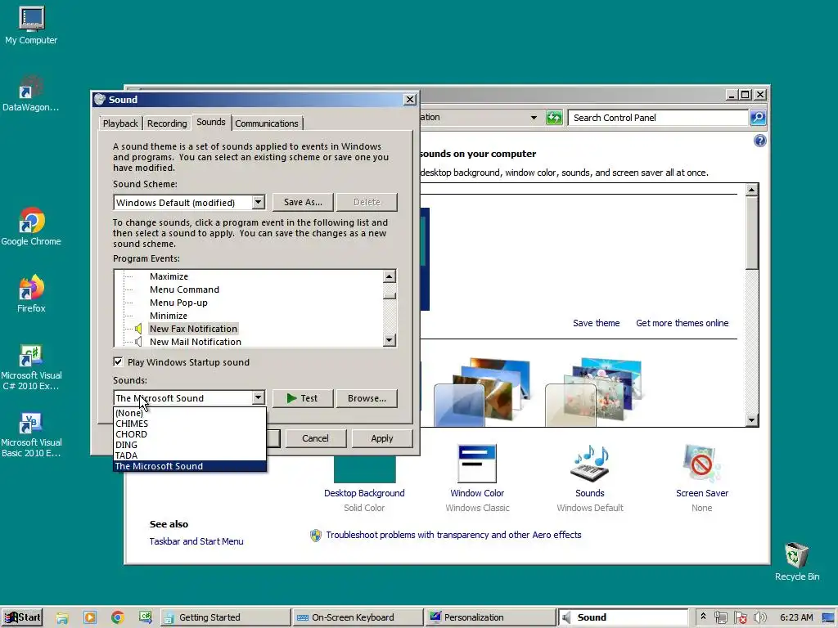
Task: Click the speaker icon beside New Mail Notification
Action: click(x=139, y=341)
